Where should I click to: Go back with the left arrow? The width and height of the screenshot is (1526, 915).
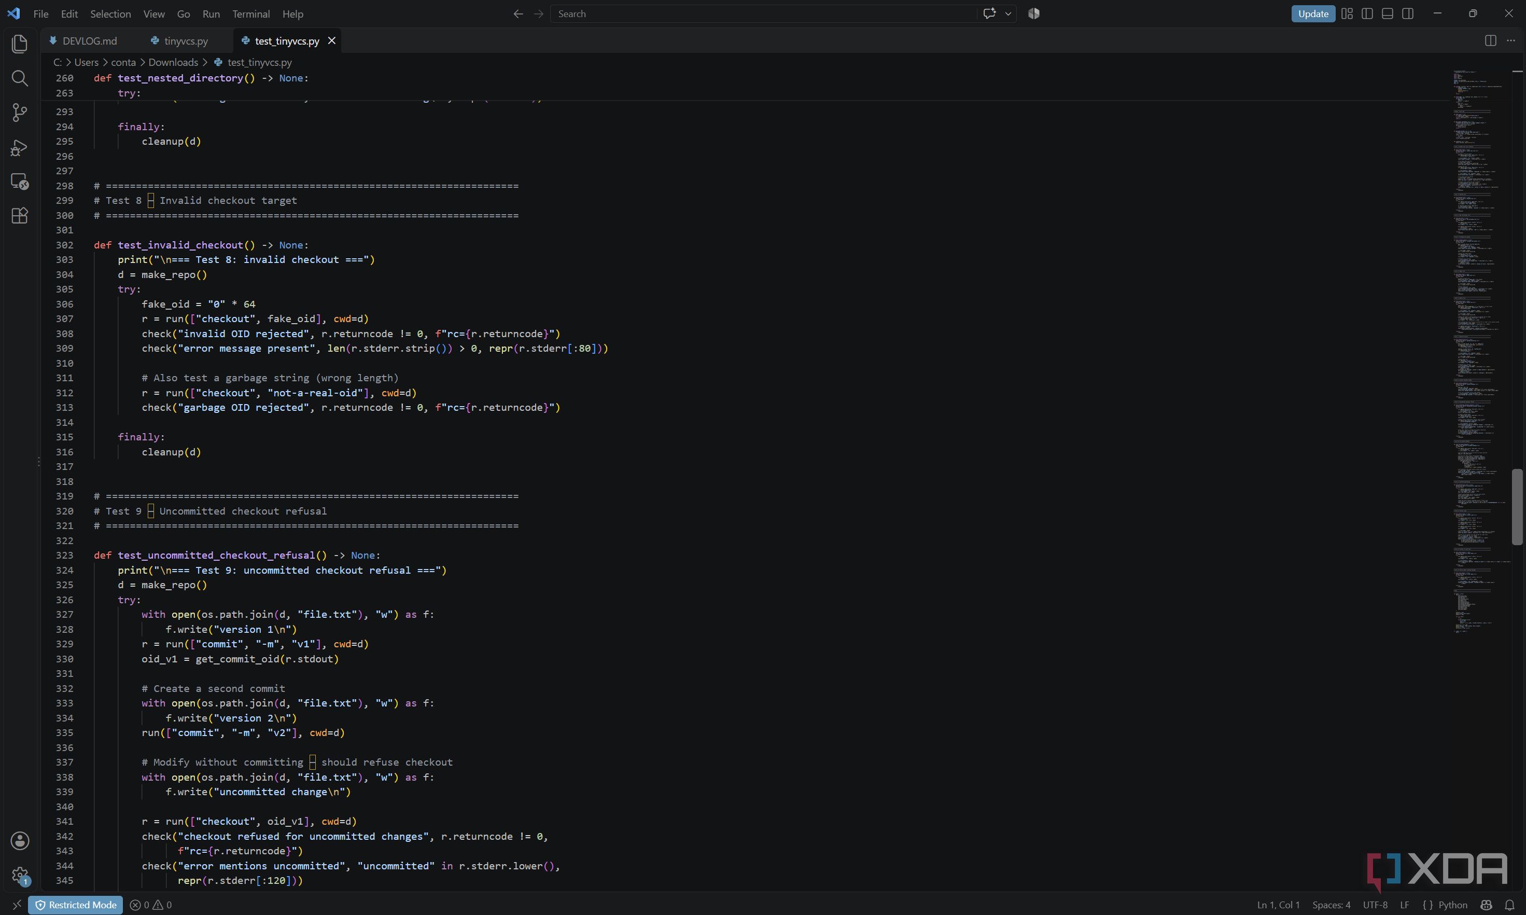point(519,13)
